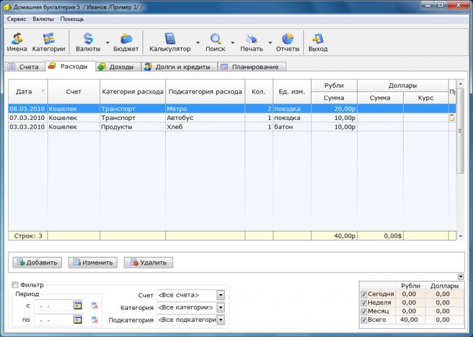Image resolution: width=473 pixels, height=337 pixels.
Task: Click the Выход exit icon
Action: [x=318, y=42]
